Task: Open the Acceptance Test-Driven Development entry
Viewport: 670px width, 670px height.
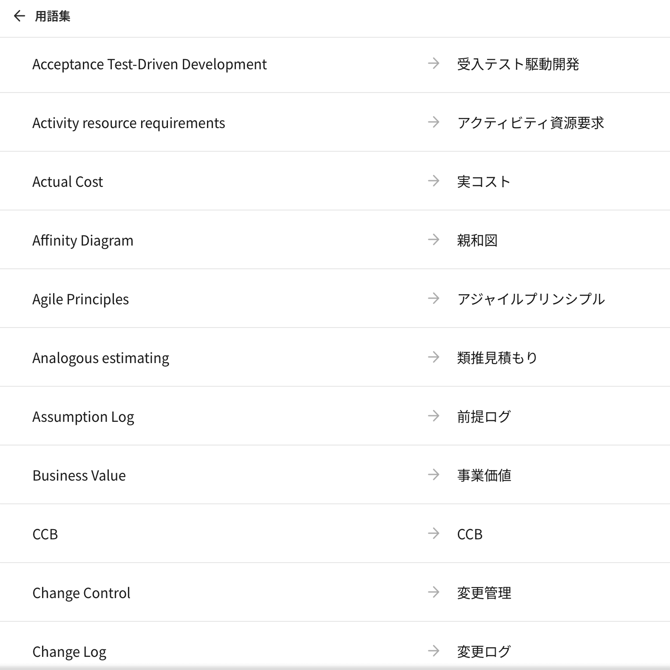Action: coord(335,65)
